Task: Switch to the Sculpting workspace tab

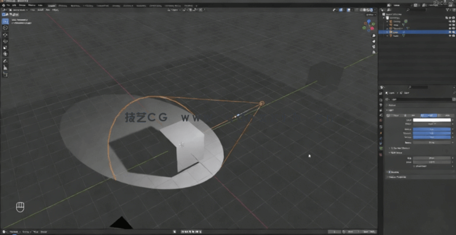Action: tap(76, 6)
